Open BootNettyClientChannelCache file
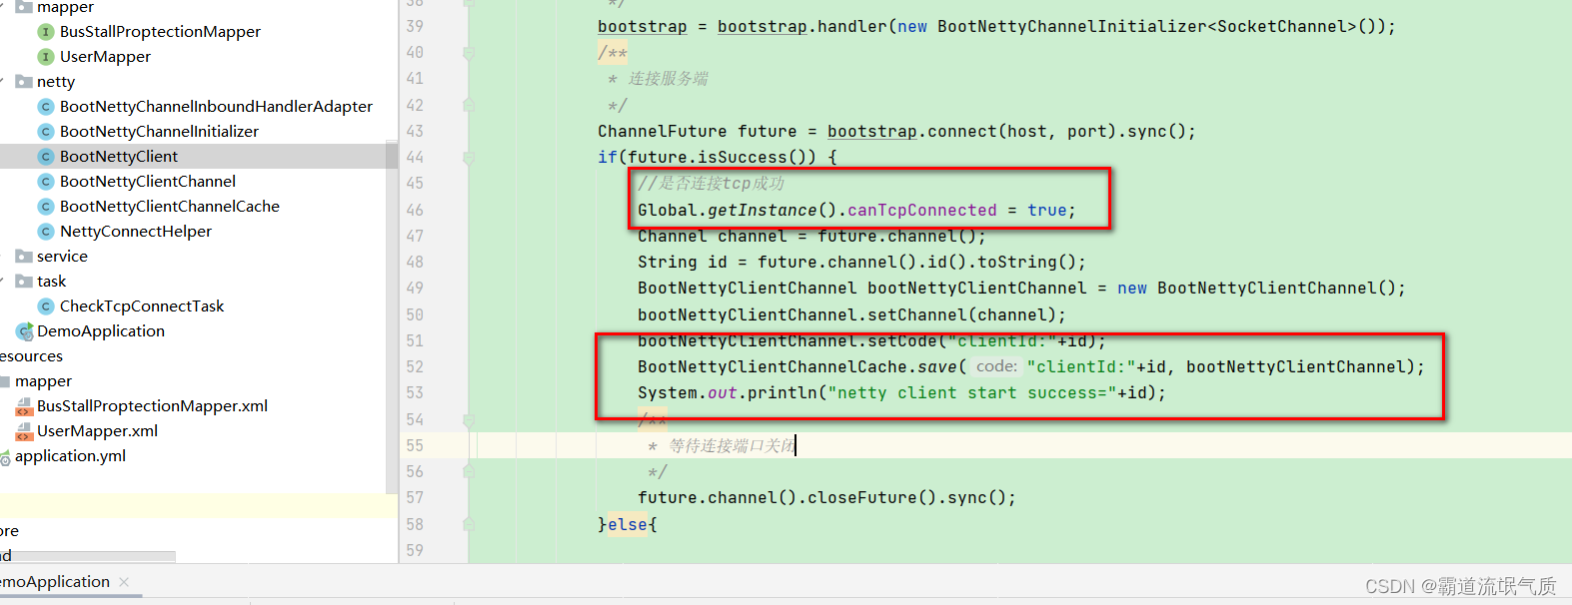 point(170,207)
